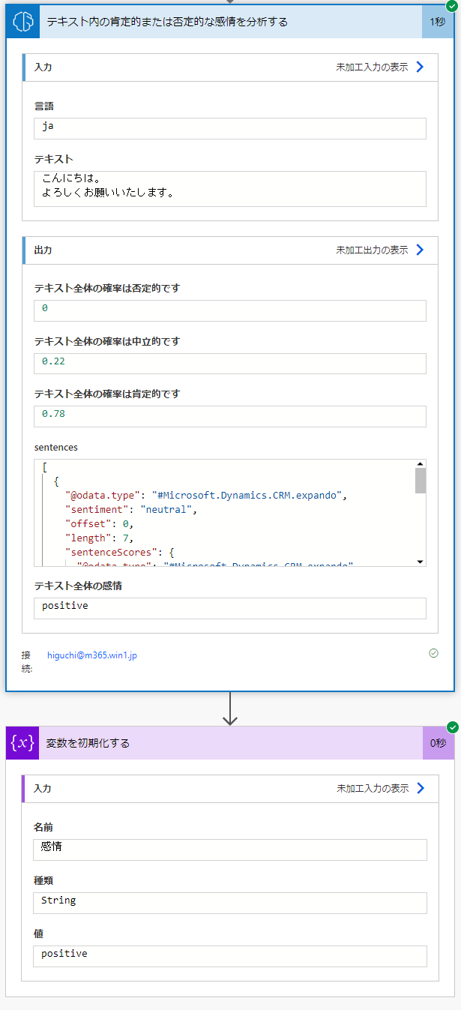Click the "sentiment": "neutral" JSON line
The image size is (461, 1010).
click(130, 510)
